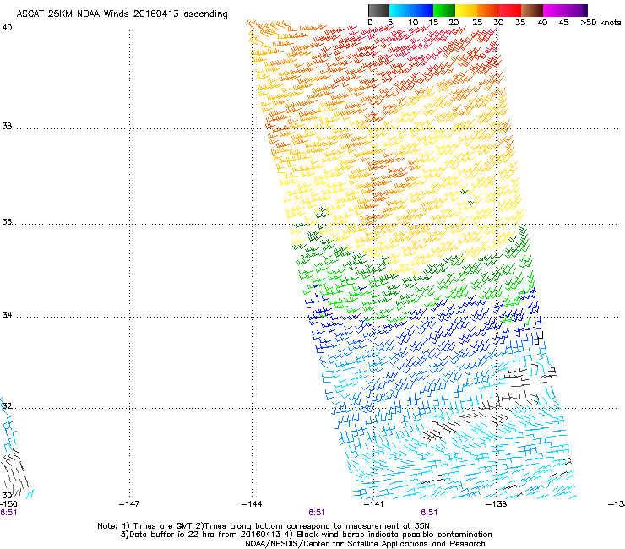Click the latitude label '40'

pos(7,28)
